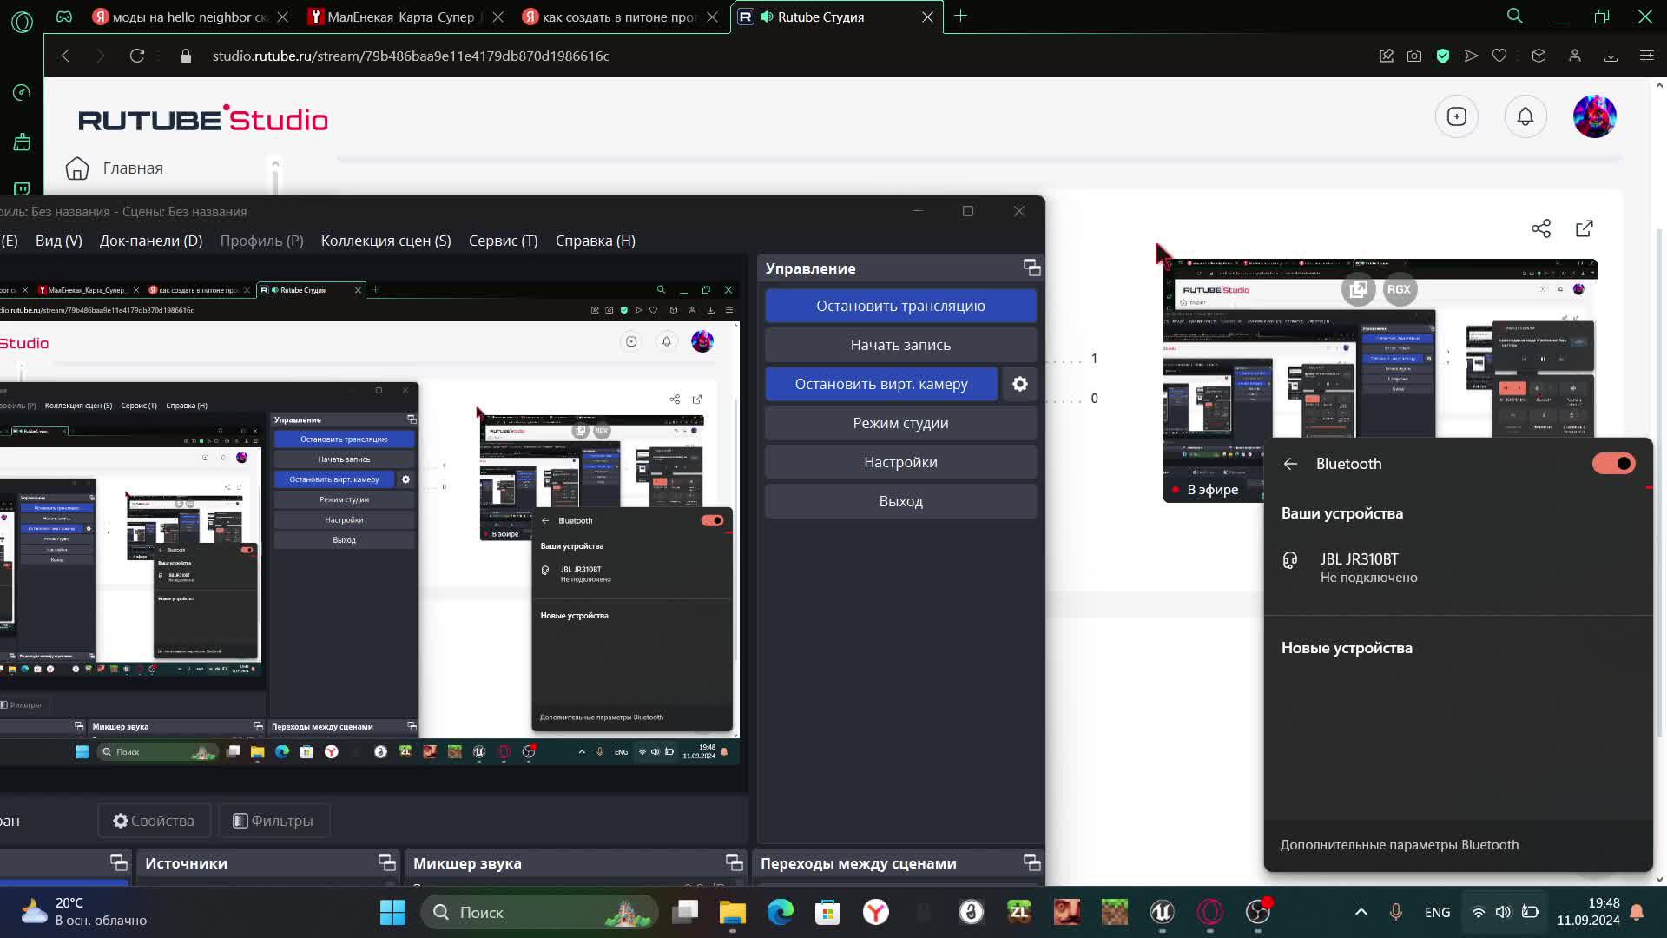Click add video plus icon in Rutube Studio
The image size is (1667, 938).
click(1457, 116)
